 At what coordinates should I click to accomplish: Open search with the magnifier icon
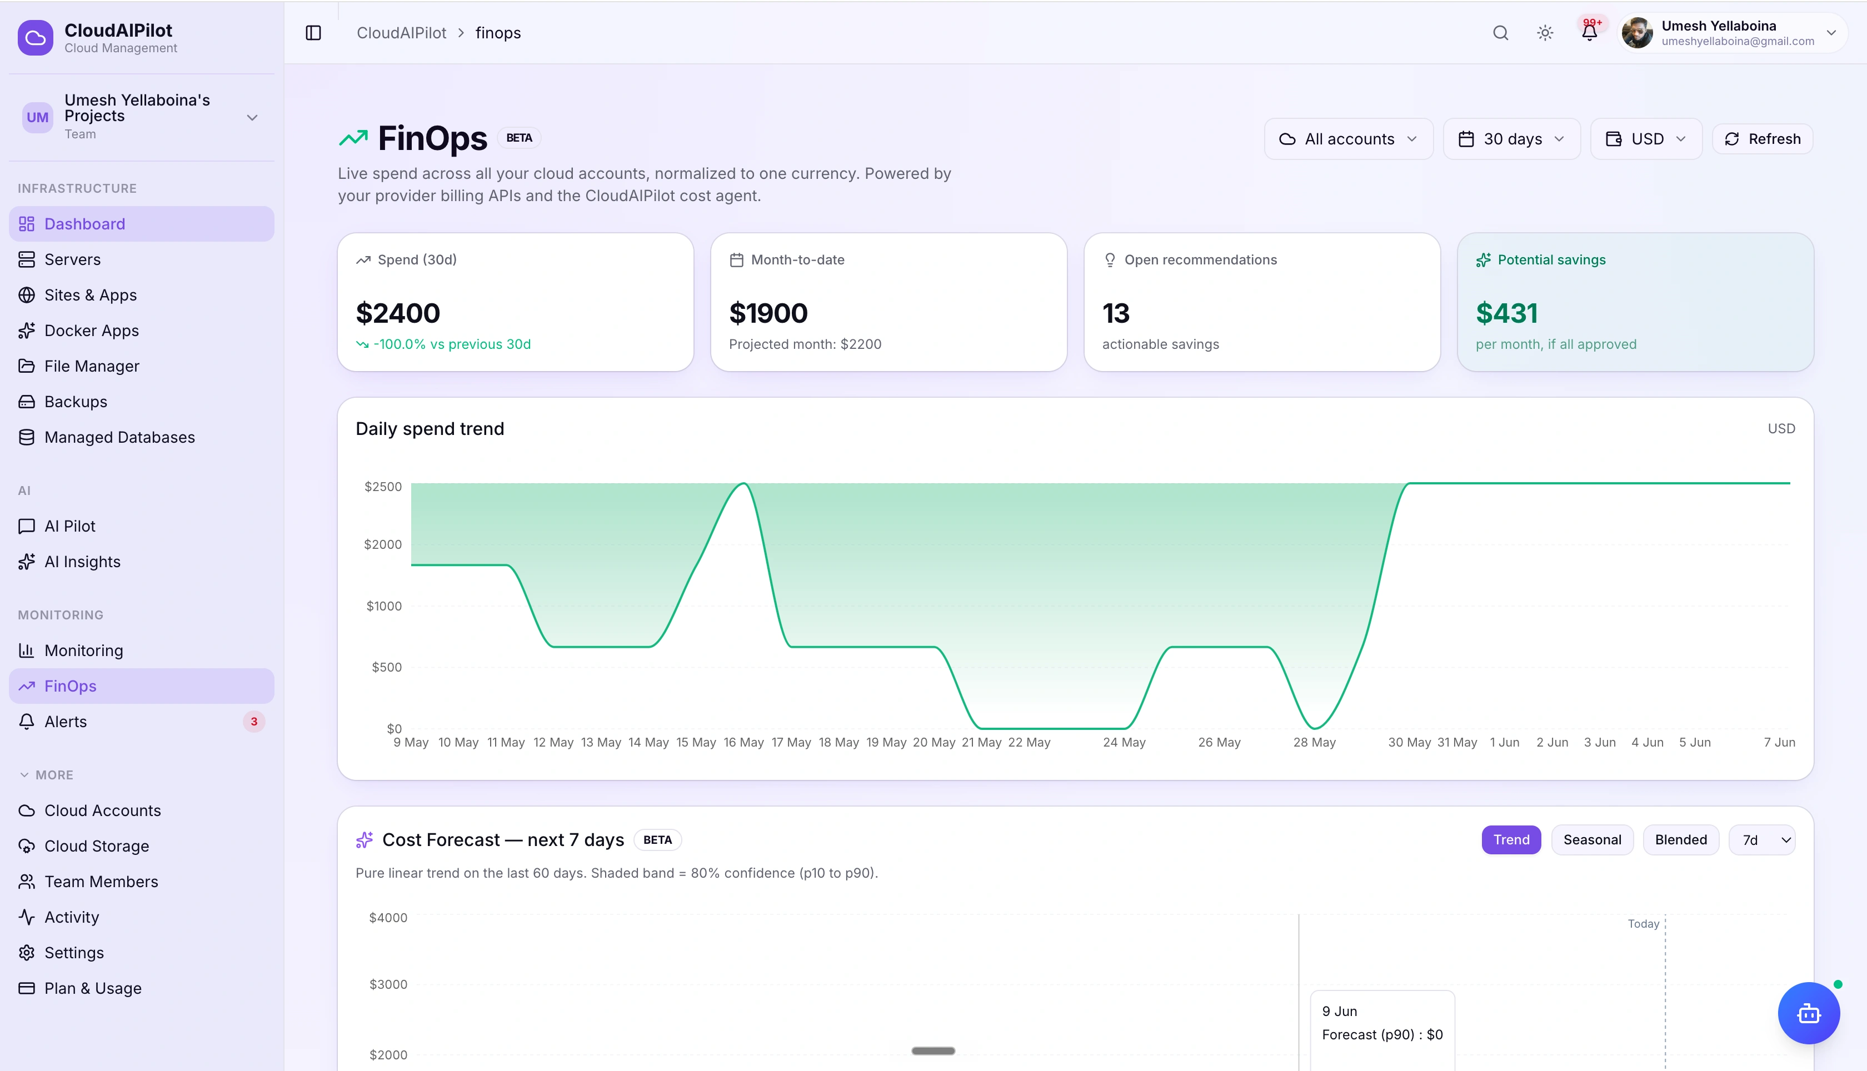1501,33
